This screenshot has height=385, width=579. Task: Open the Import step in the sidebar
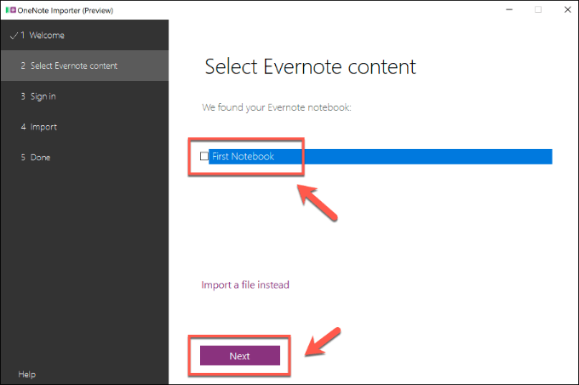click(43, 127)
